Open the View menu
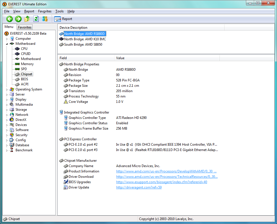Screen dimensions: 277x224 point(17,11)
